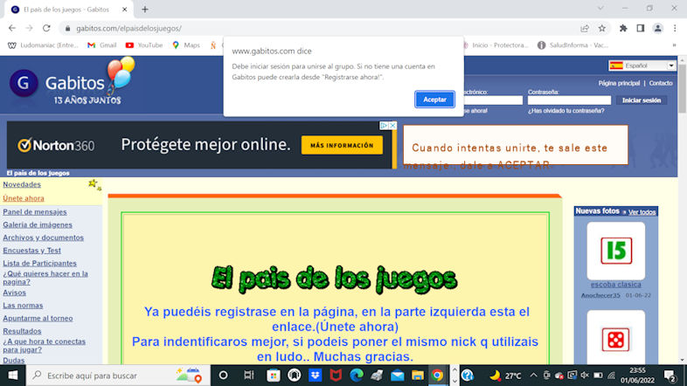Screen dimensions: 687x386
Task: Open the Ludomaniac bookmark
Action: (x=43, y=45)
